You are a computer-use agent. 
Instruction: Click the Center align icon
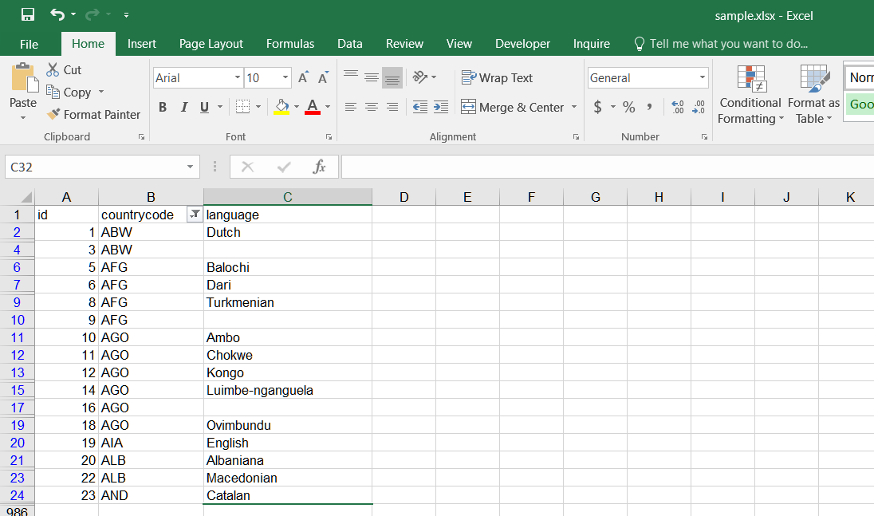click(x=371, y=107)
